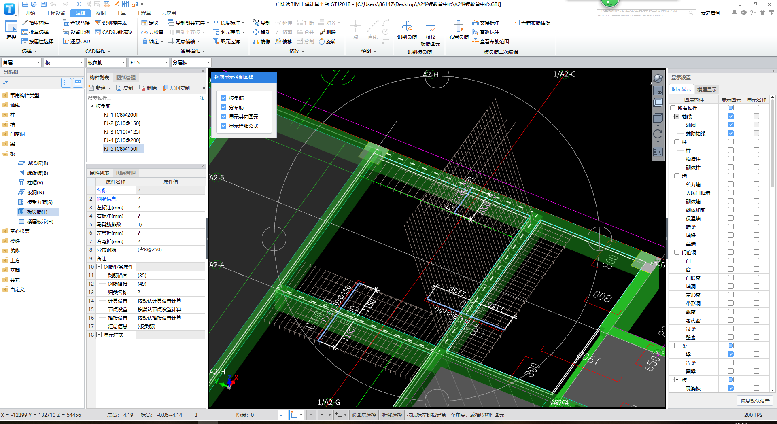The image size is (777, 424).
Task: Click 折线选择 status bar button
Action: click(392, 415)
